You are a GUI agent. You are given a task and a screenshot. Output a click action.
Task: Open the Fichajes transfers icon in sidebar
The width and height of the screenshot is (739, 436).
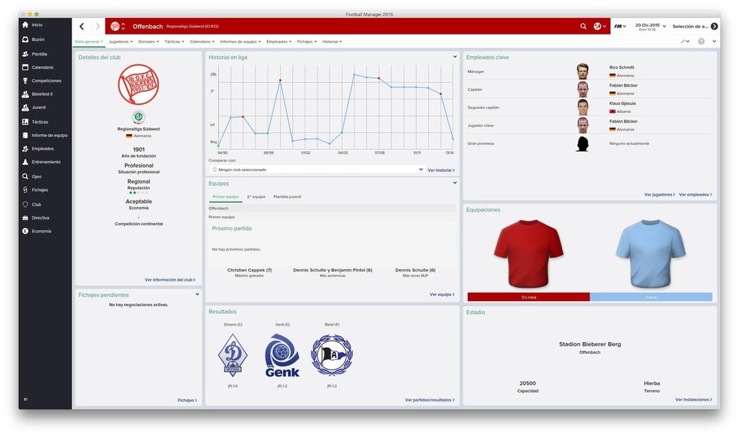click(x=25, y=189)
